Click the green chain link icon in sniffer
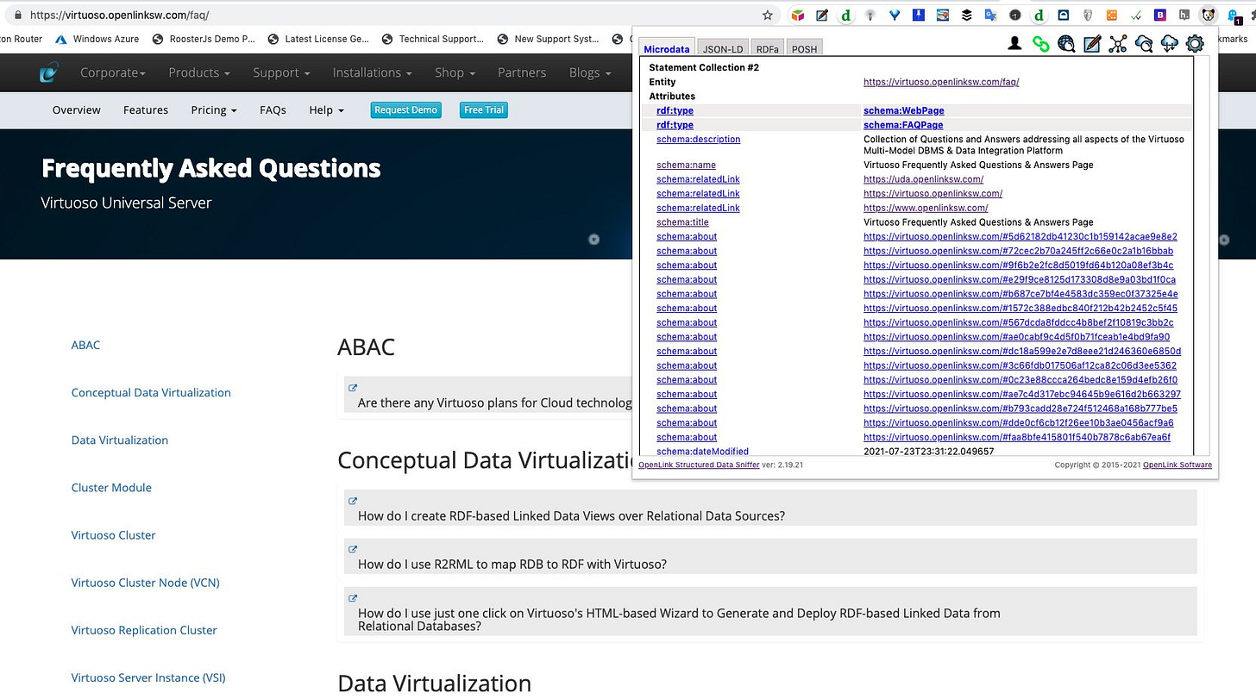 [1041, 43]
